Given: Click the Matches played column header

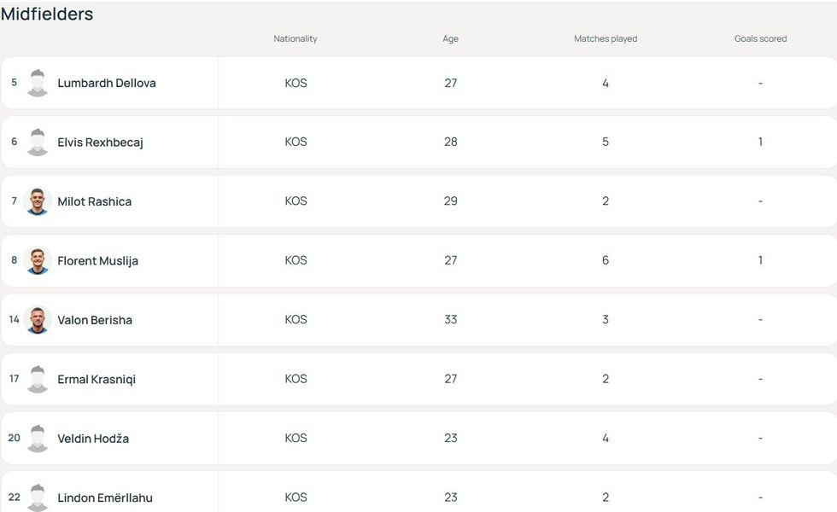Looking at the screenshot, I should (x=605, y=39).
